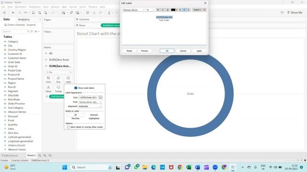Select the Selected option in Marks to Label
Image resolution: width=307 pixels, height=172 pixels.
click(x=94, y=115)
